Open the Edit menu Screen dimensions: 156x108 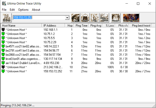pos(12,10)
